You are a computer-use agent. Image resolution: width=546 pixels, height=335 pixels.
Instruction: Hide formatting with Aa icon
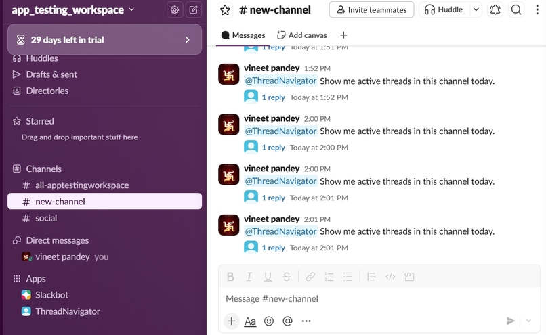coord(250,321)
